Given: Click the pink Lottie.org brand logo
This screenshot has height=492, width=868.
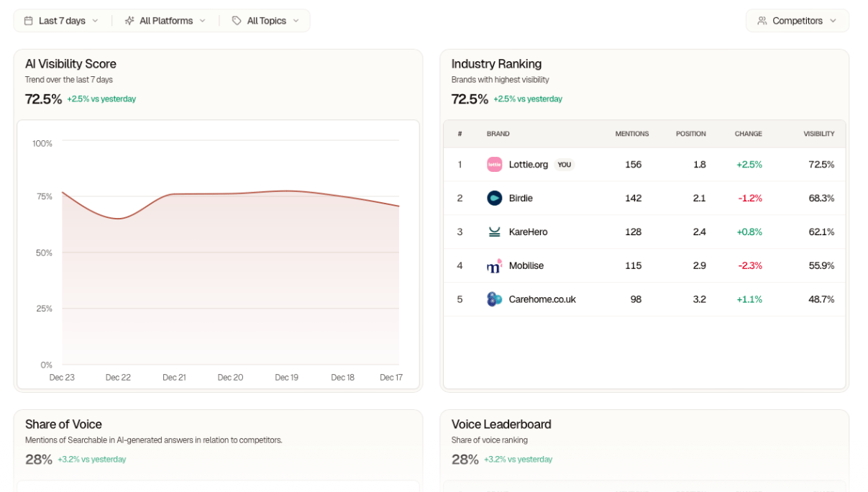Looking at the screenshot, I should [x=494, y=165].
